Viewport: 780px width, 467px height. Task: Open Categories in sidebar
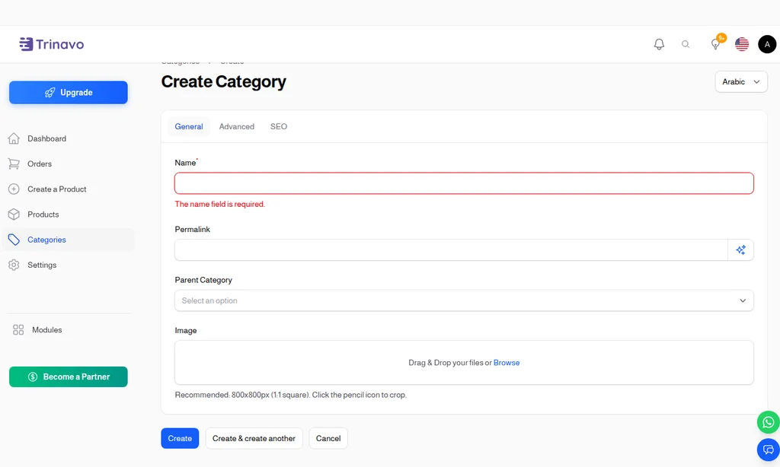coord(69,240)
